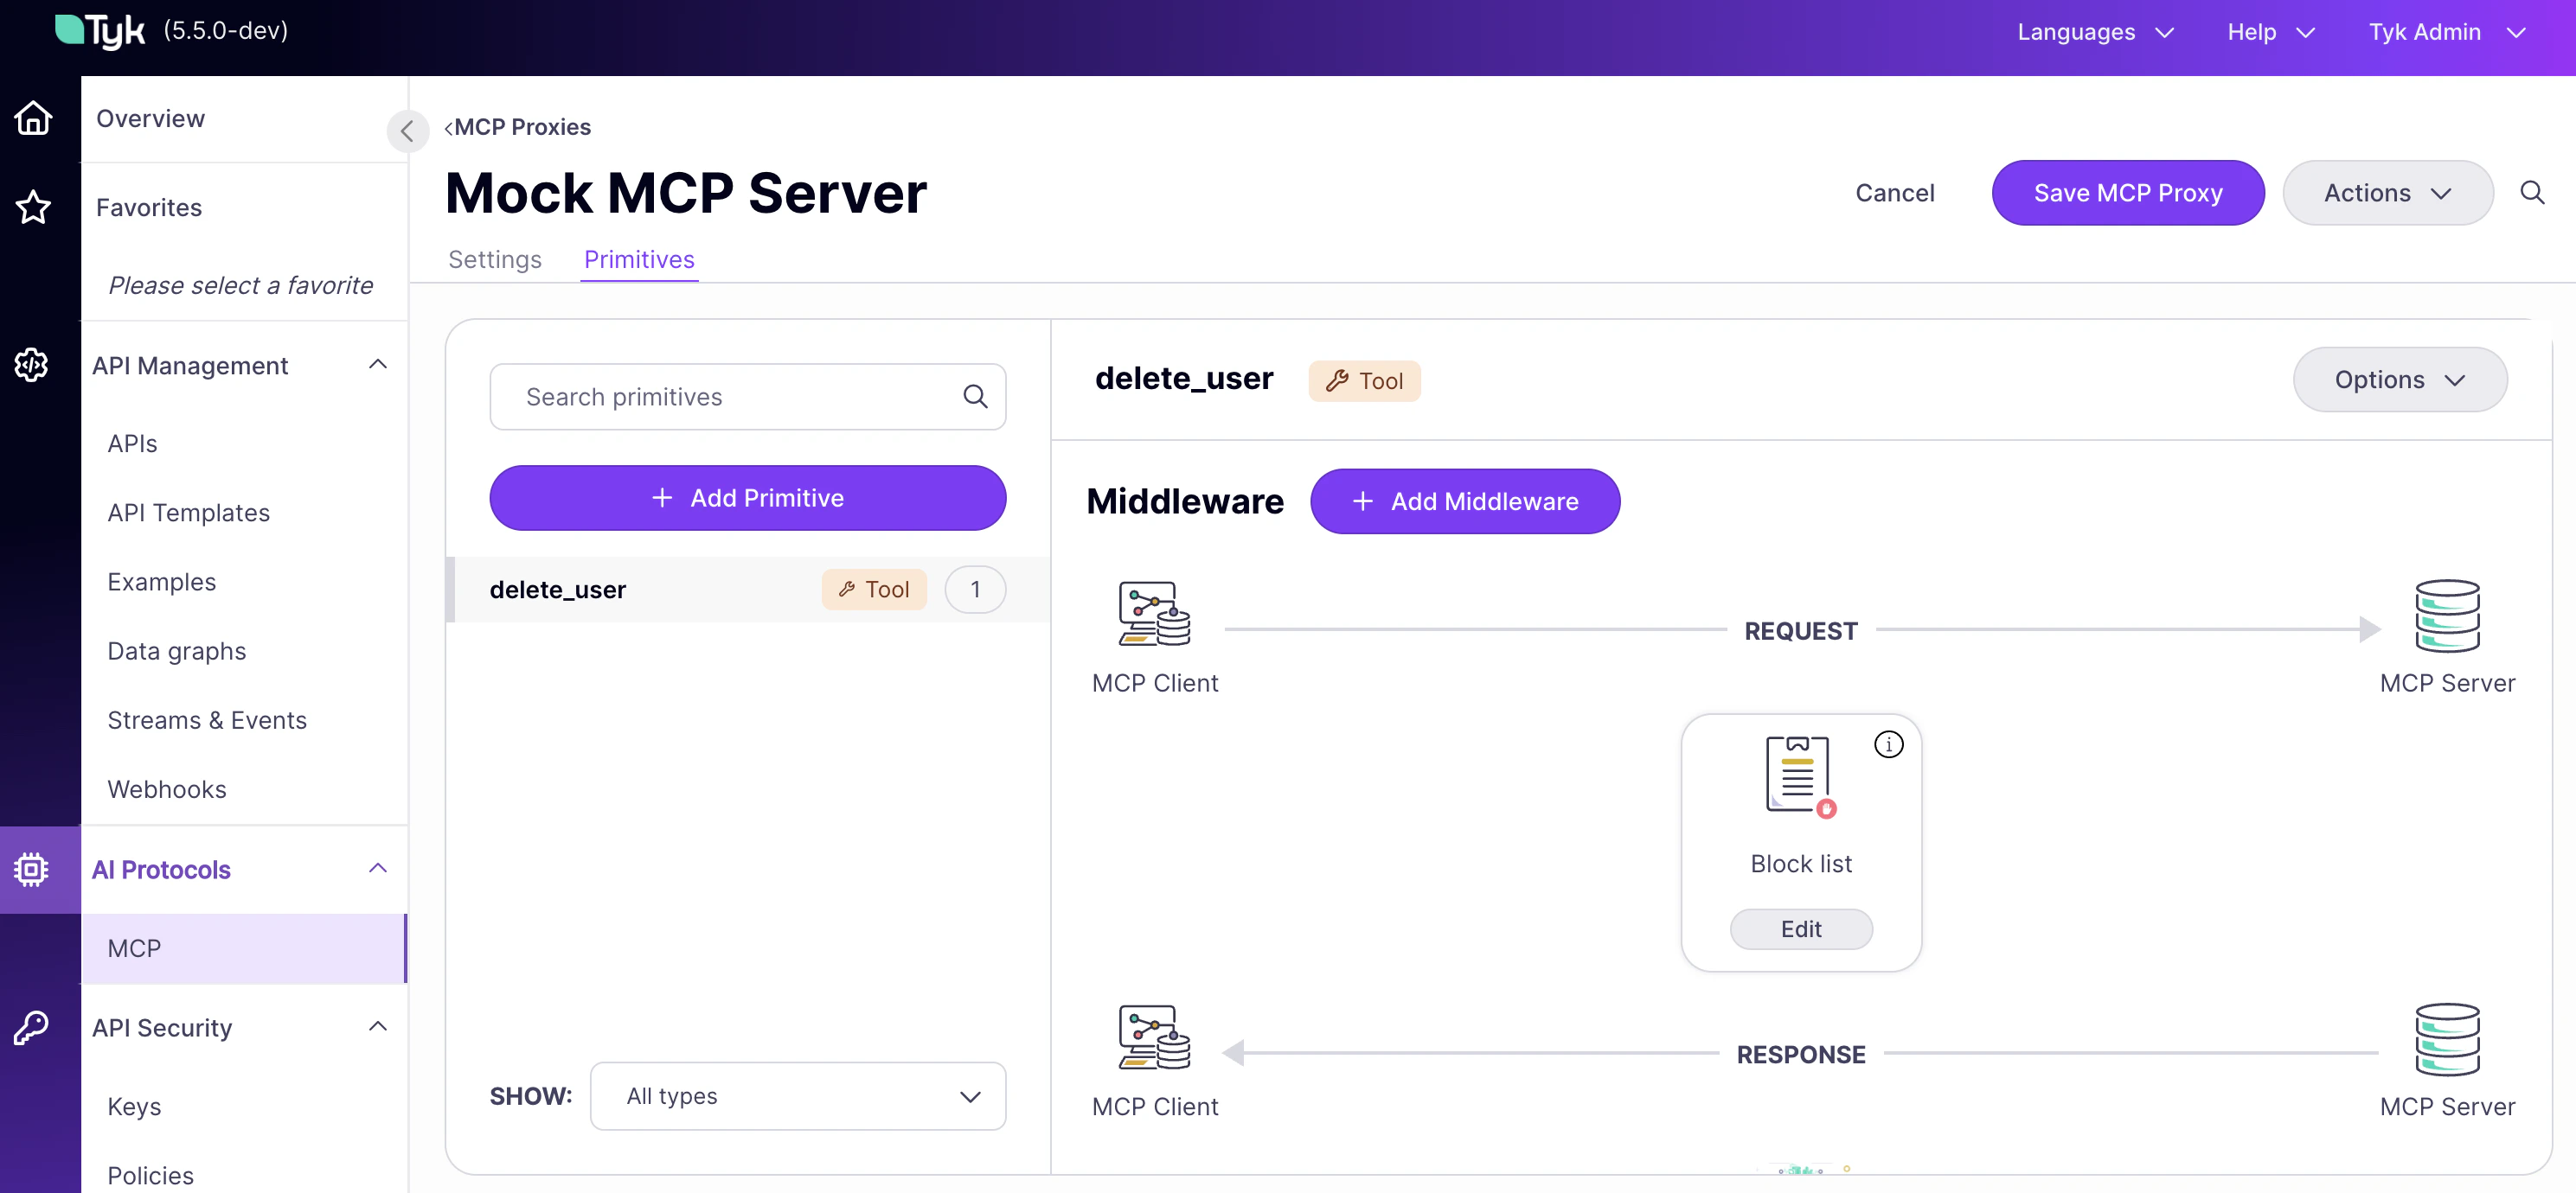Click the Mock MCP Server title
This screenshot has width=2576, height=1193.
685,193
